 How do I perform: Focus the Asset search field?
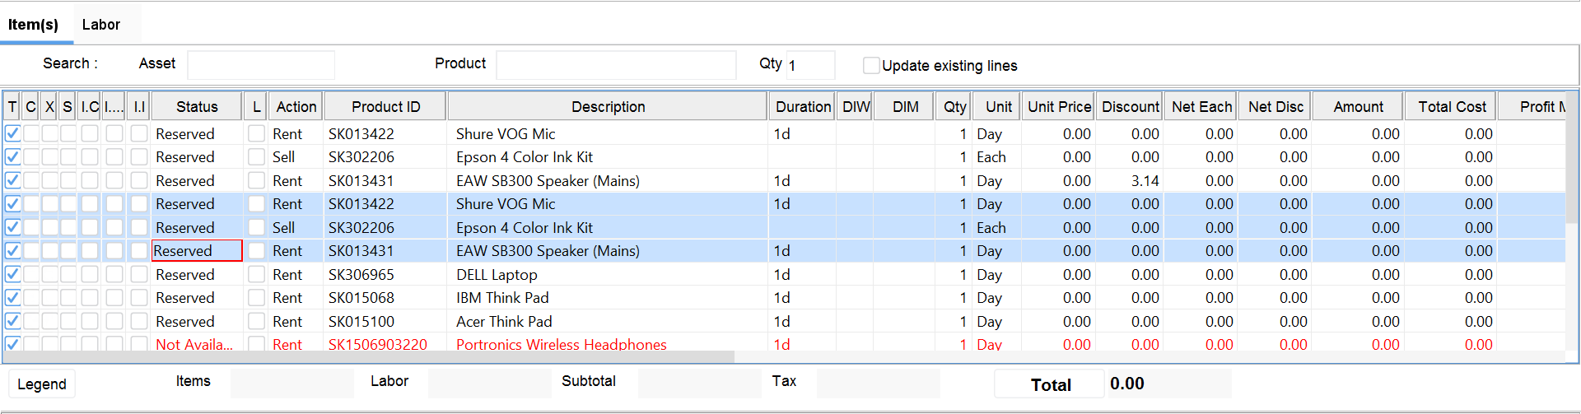[261, 64]
